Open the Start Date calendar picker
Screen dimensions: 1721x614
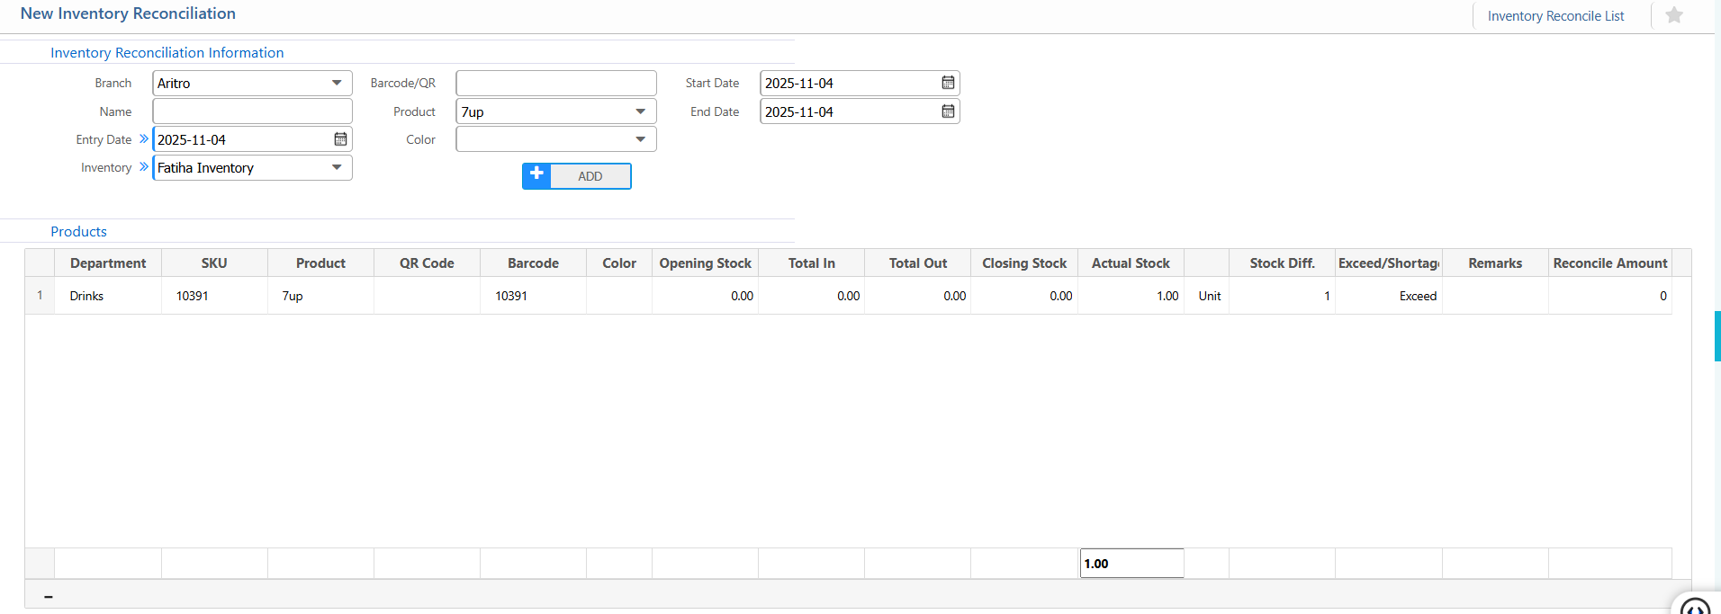click(948, 83)
